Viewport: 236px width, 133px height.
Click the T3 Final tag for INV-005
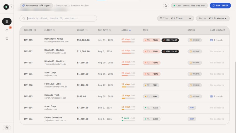[152, 40]
